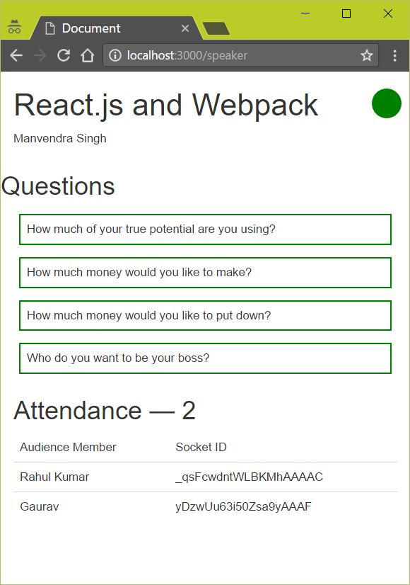Open a new tab button
Image resolution: width=410 pixels, height=585 pixels.
216,28
